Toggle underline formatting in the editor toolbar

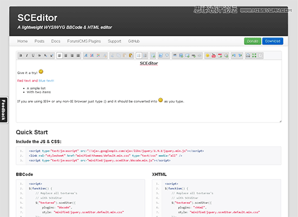point(33,55)
